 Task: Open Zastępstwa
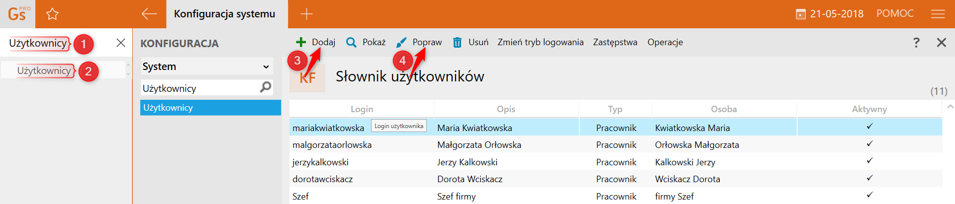(x=615, y=42)
